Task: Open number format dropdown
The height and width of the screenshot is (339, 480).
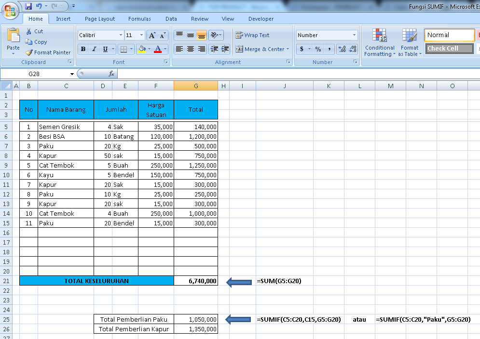Action: point(354,35)
